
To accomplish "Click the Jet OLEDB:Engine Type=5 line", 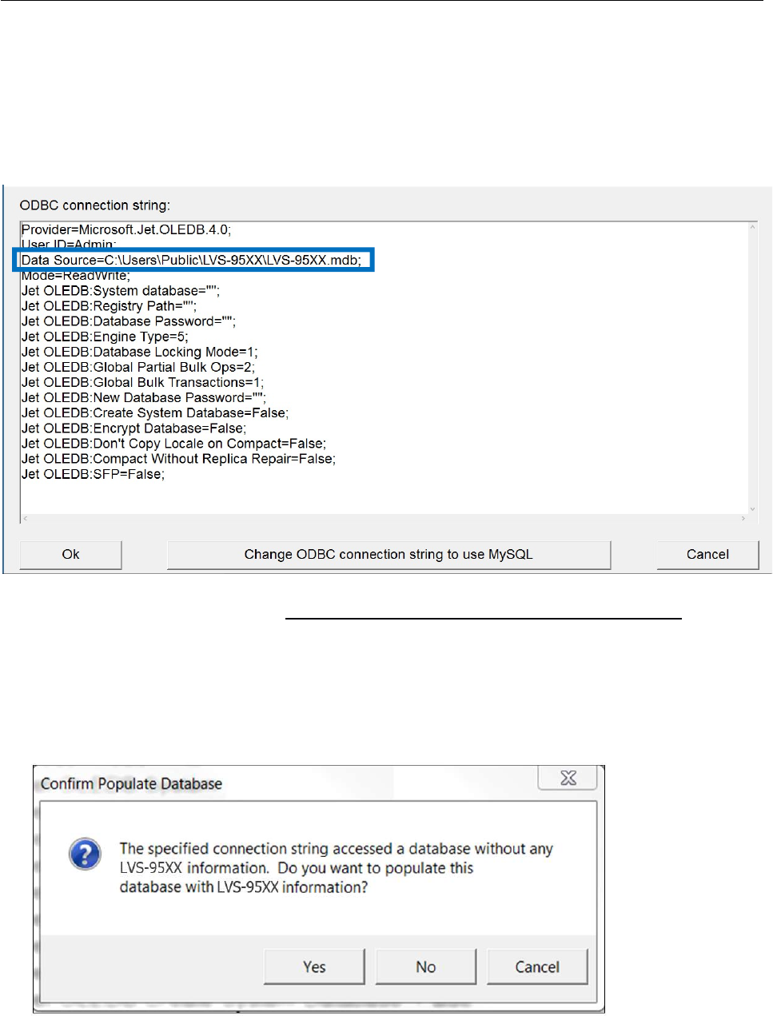I will (x=105, y=337).
